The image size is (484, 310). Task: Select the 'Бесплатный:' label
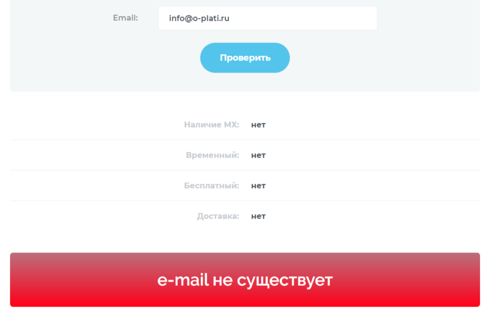tap(212, 186)
